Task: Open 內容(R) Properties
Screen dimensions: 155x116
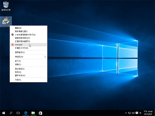Action: point(29,80)
